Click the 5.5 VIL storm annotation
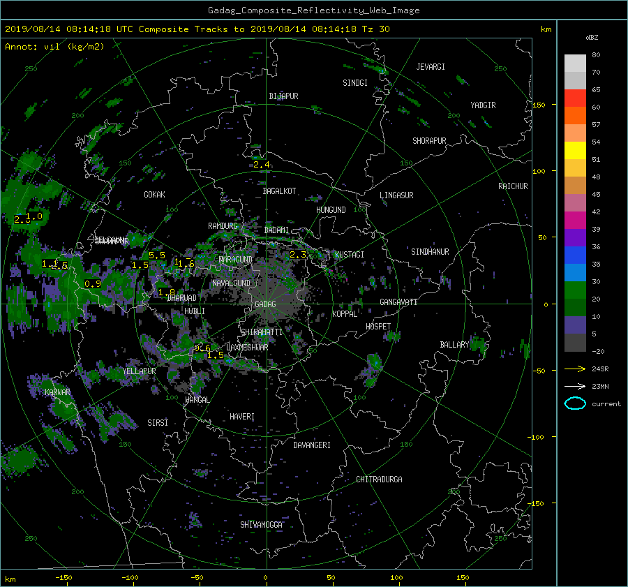 pyautogui.click(x=156, y=255)
